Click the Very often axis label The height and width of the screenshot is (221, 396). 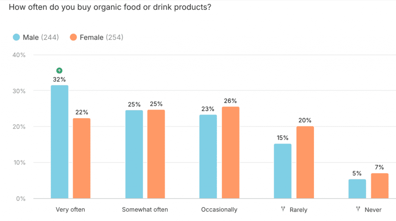pos(70,210)
